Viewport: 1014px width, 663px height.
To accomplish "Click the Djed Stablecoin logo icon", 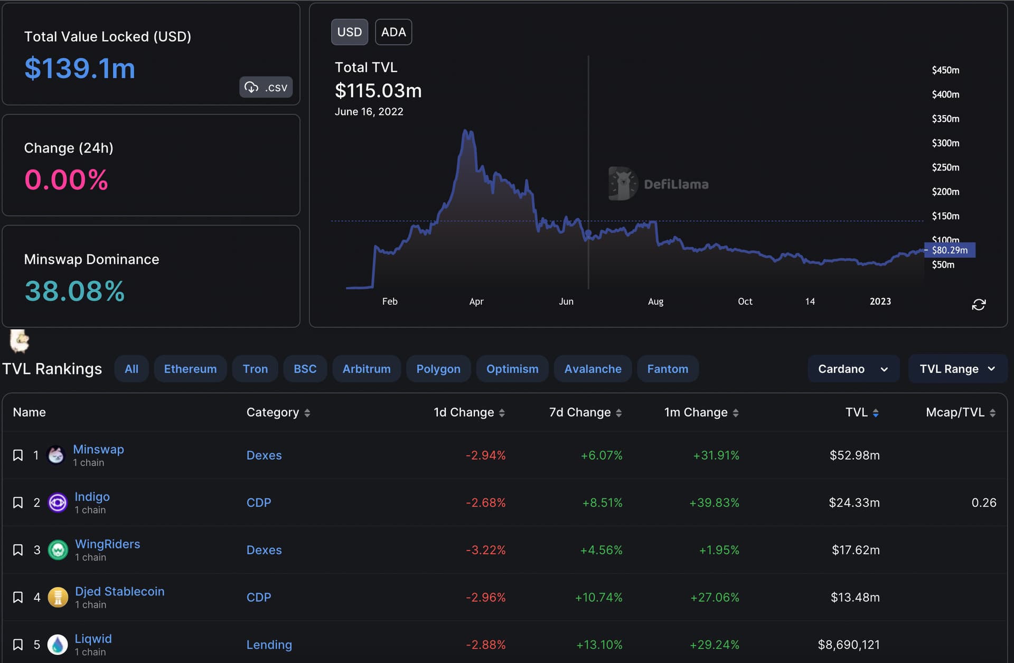I will [58, 598].
